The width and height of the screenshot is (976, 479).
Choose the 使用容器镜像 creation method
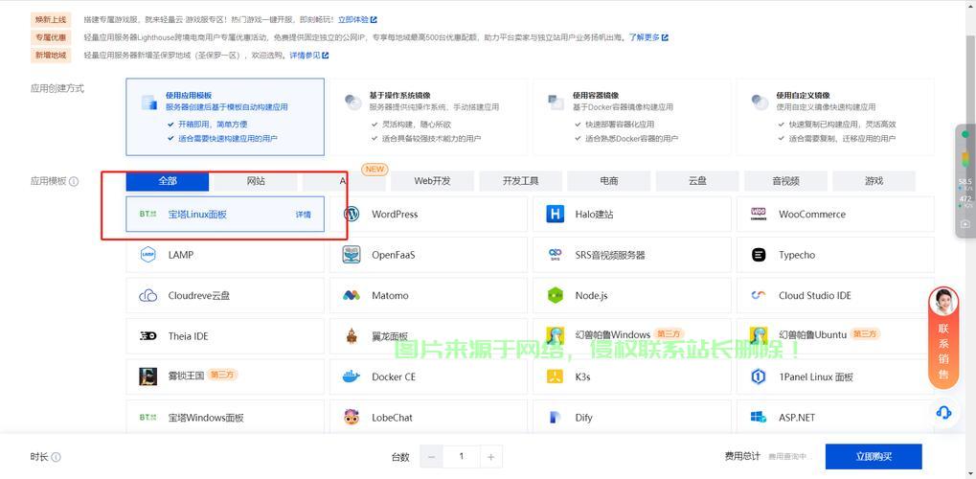click(x=632, y=117)
